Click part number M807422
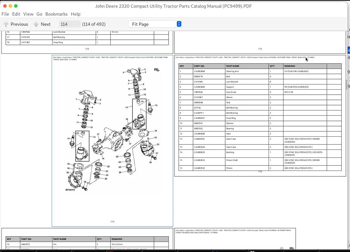This screenshot has width=350, height=252. (x=198, y=128)
